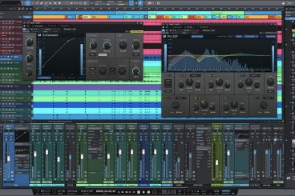This screenshot has height=196, width=295.
Task: Toggle the Loop button in the transport bar
Action: pos(154,192)
